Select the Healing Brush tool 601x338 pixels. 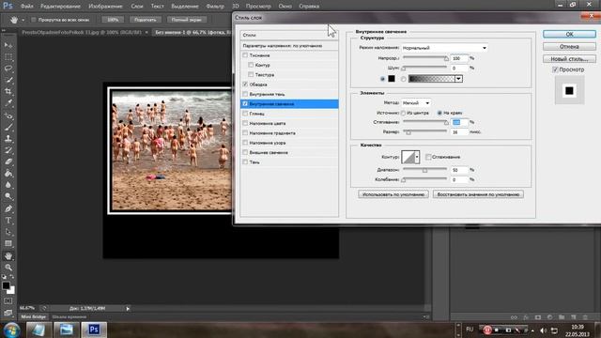click(8, 115)
